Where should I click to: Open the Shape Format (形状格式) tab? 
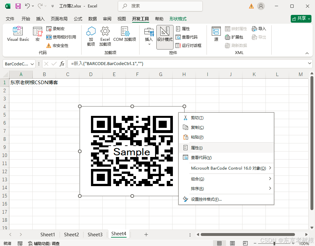(x=178, y=19)
